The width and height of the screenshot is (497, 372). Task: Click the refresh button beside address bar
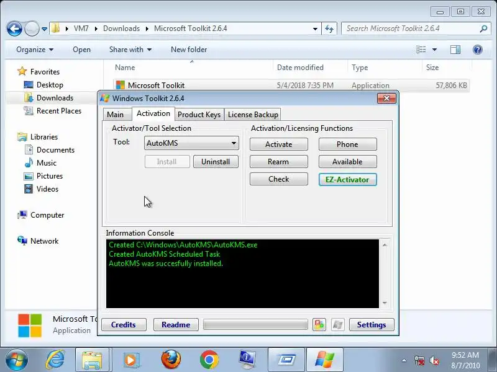click(x=329, y=29)
